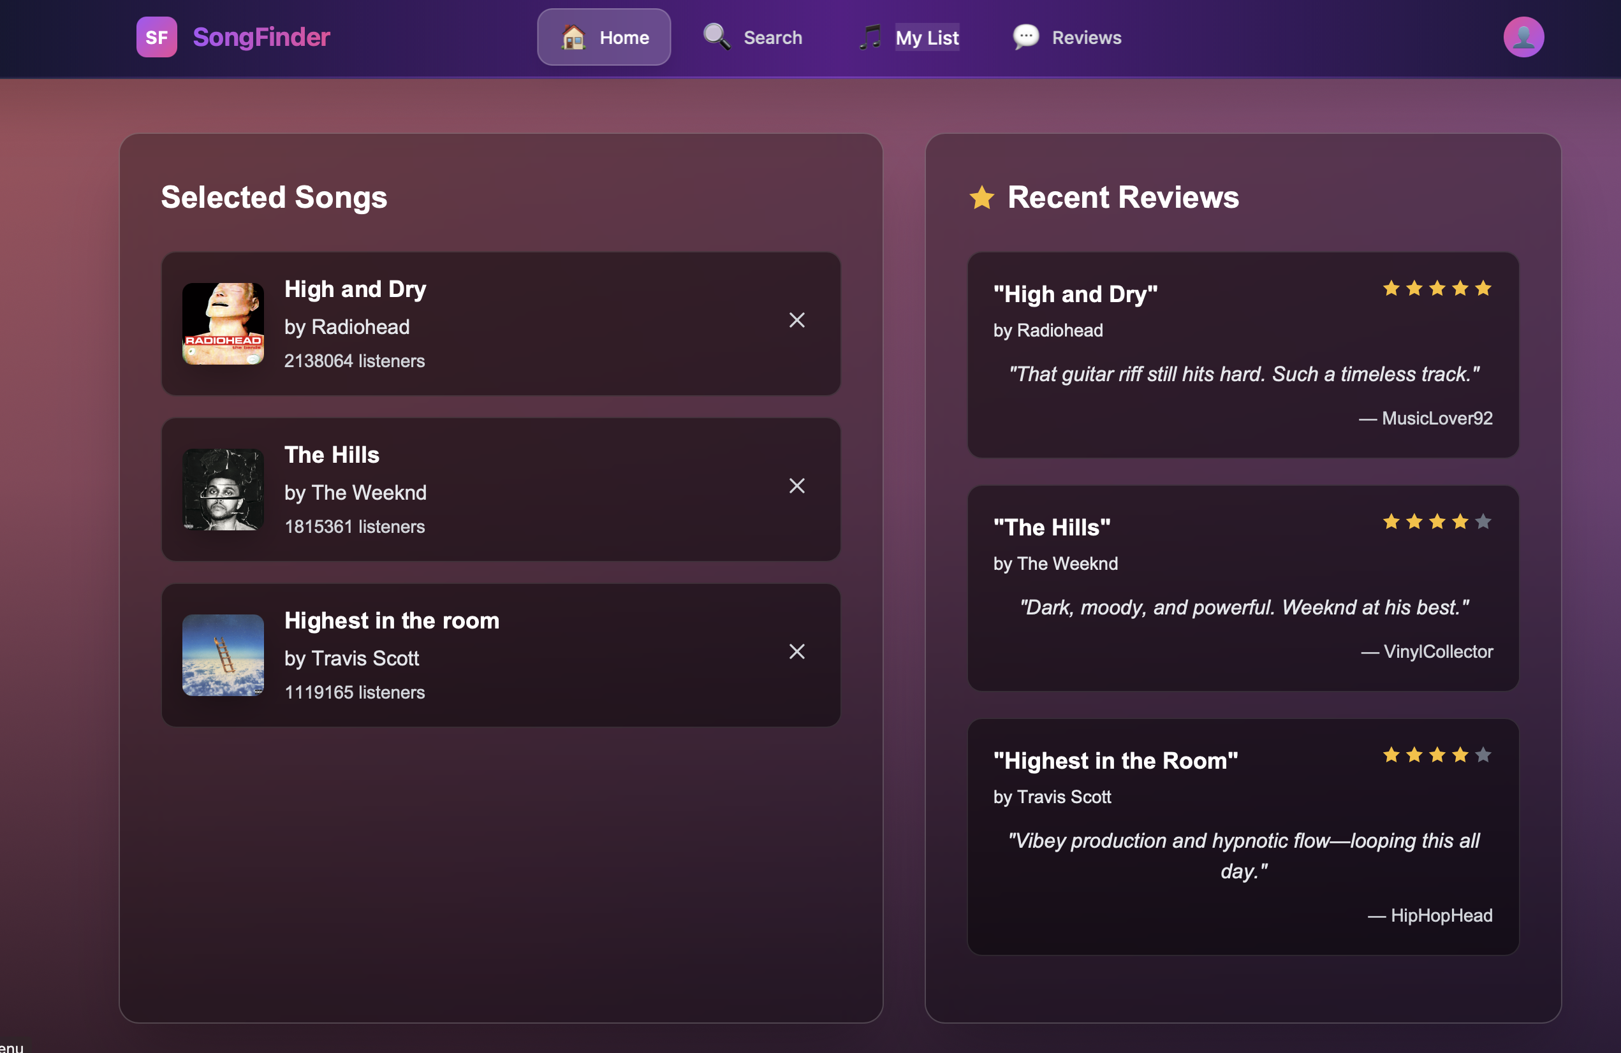Open the user profile avatar
The height and width of the screenshot is (1053, 1621).
tap(1523, 37)
